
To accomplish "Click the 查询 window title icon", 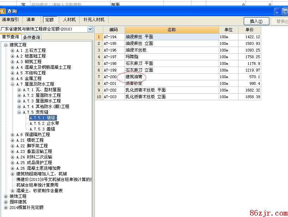I will tap(3, 11).
